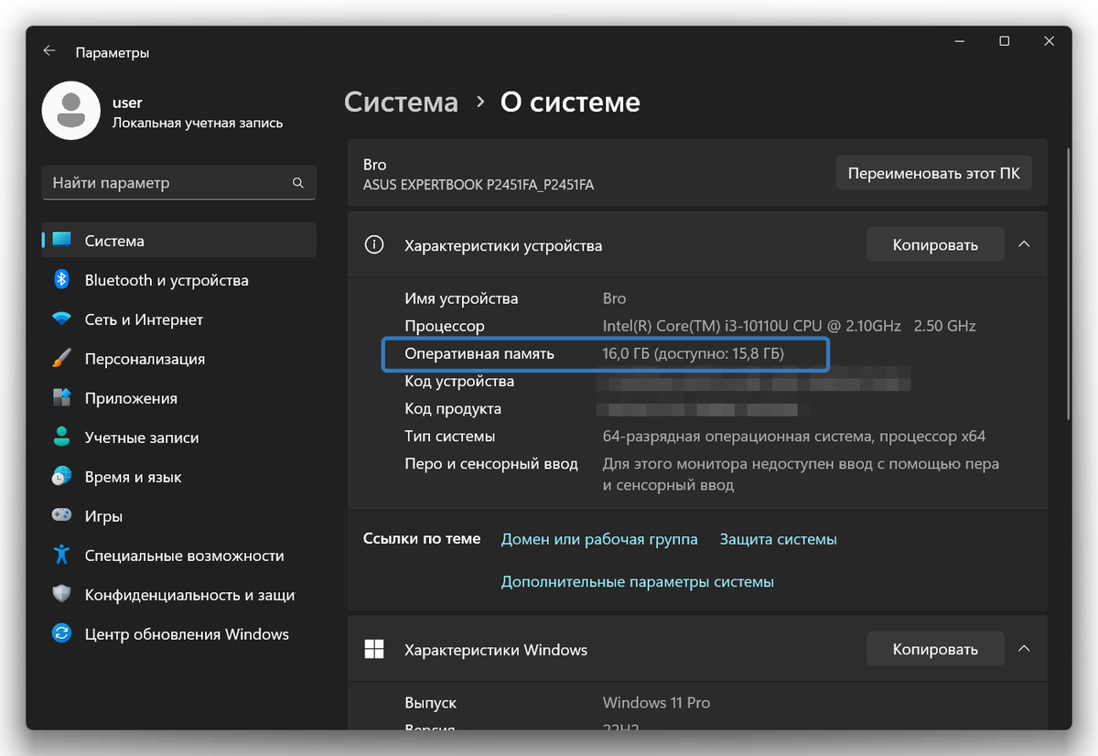Viewport: 1098px width, 756px height.
Task: Click the RAM value 16,0 ГБ
Action: 694,353
